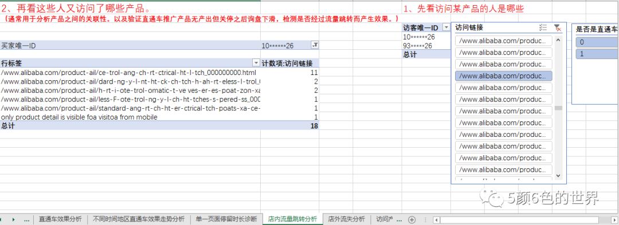Select heading 1、先看访问某产品的人是哪些
This screenshot has width=619, height=225.
[x=464, y=8]
